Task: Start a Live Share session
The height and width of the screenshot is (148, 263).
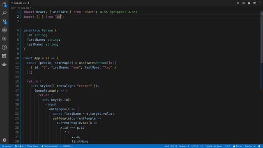Action: [x=32, y=146]
